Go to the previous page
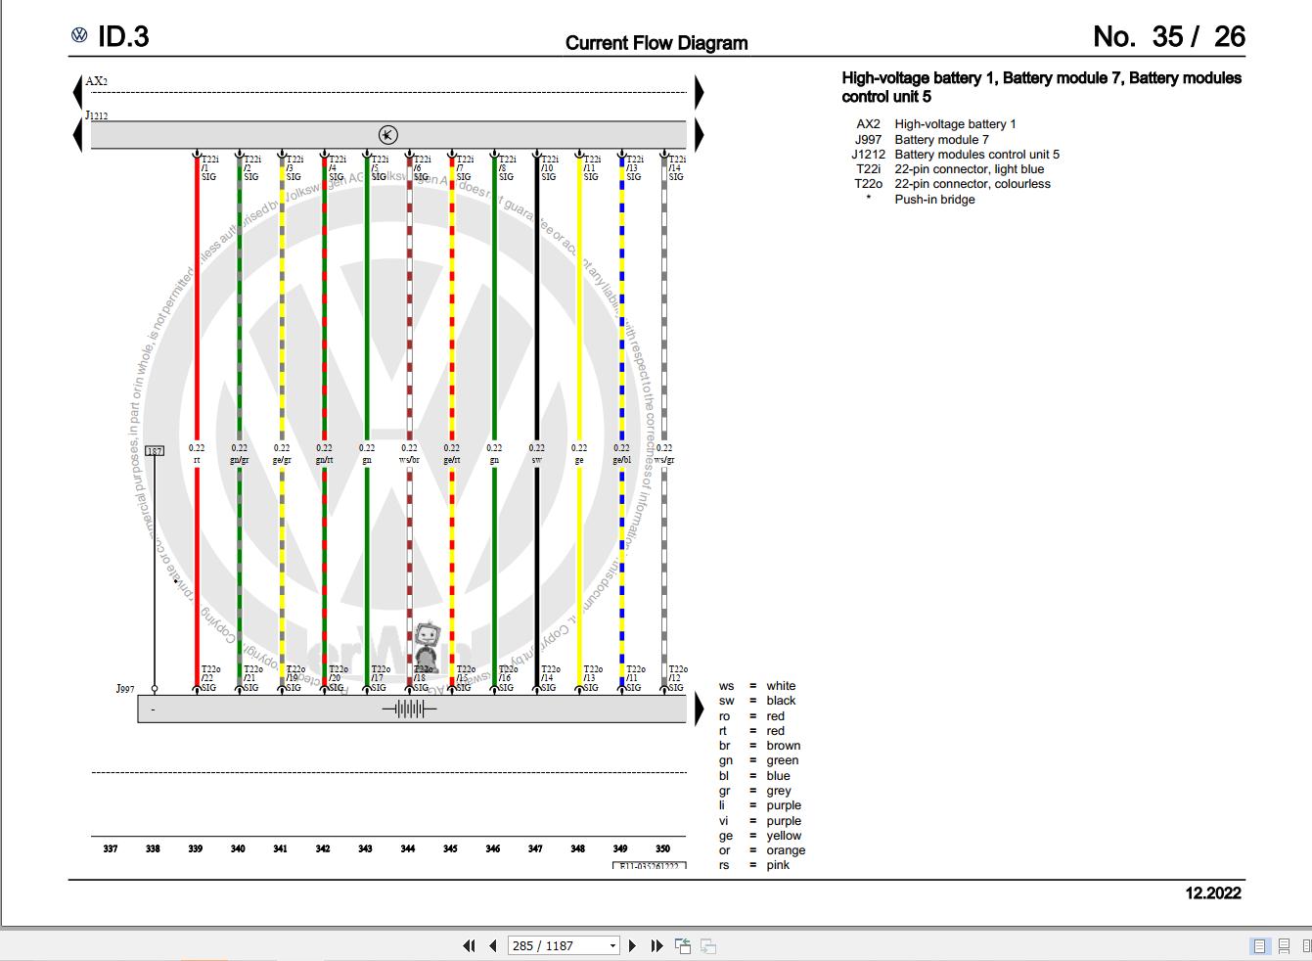The height and width of the screenshot is (961, 1312). click(x=493, y=945)
